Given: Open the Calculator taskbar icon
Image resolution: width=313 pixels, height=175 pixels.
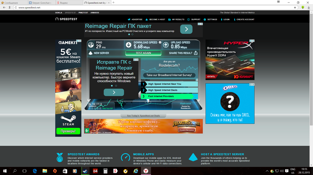Looking at the screenshot, I should coord(105,171).
